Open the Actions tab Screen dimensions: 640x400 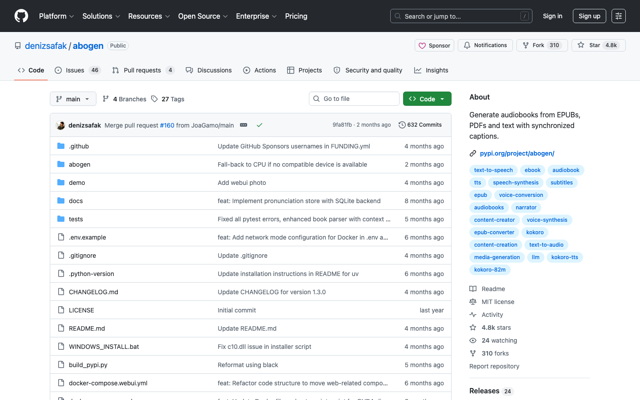coord(260,70)
